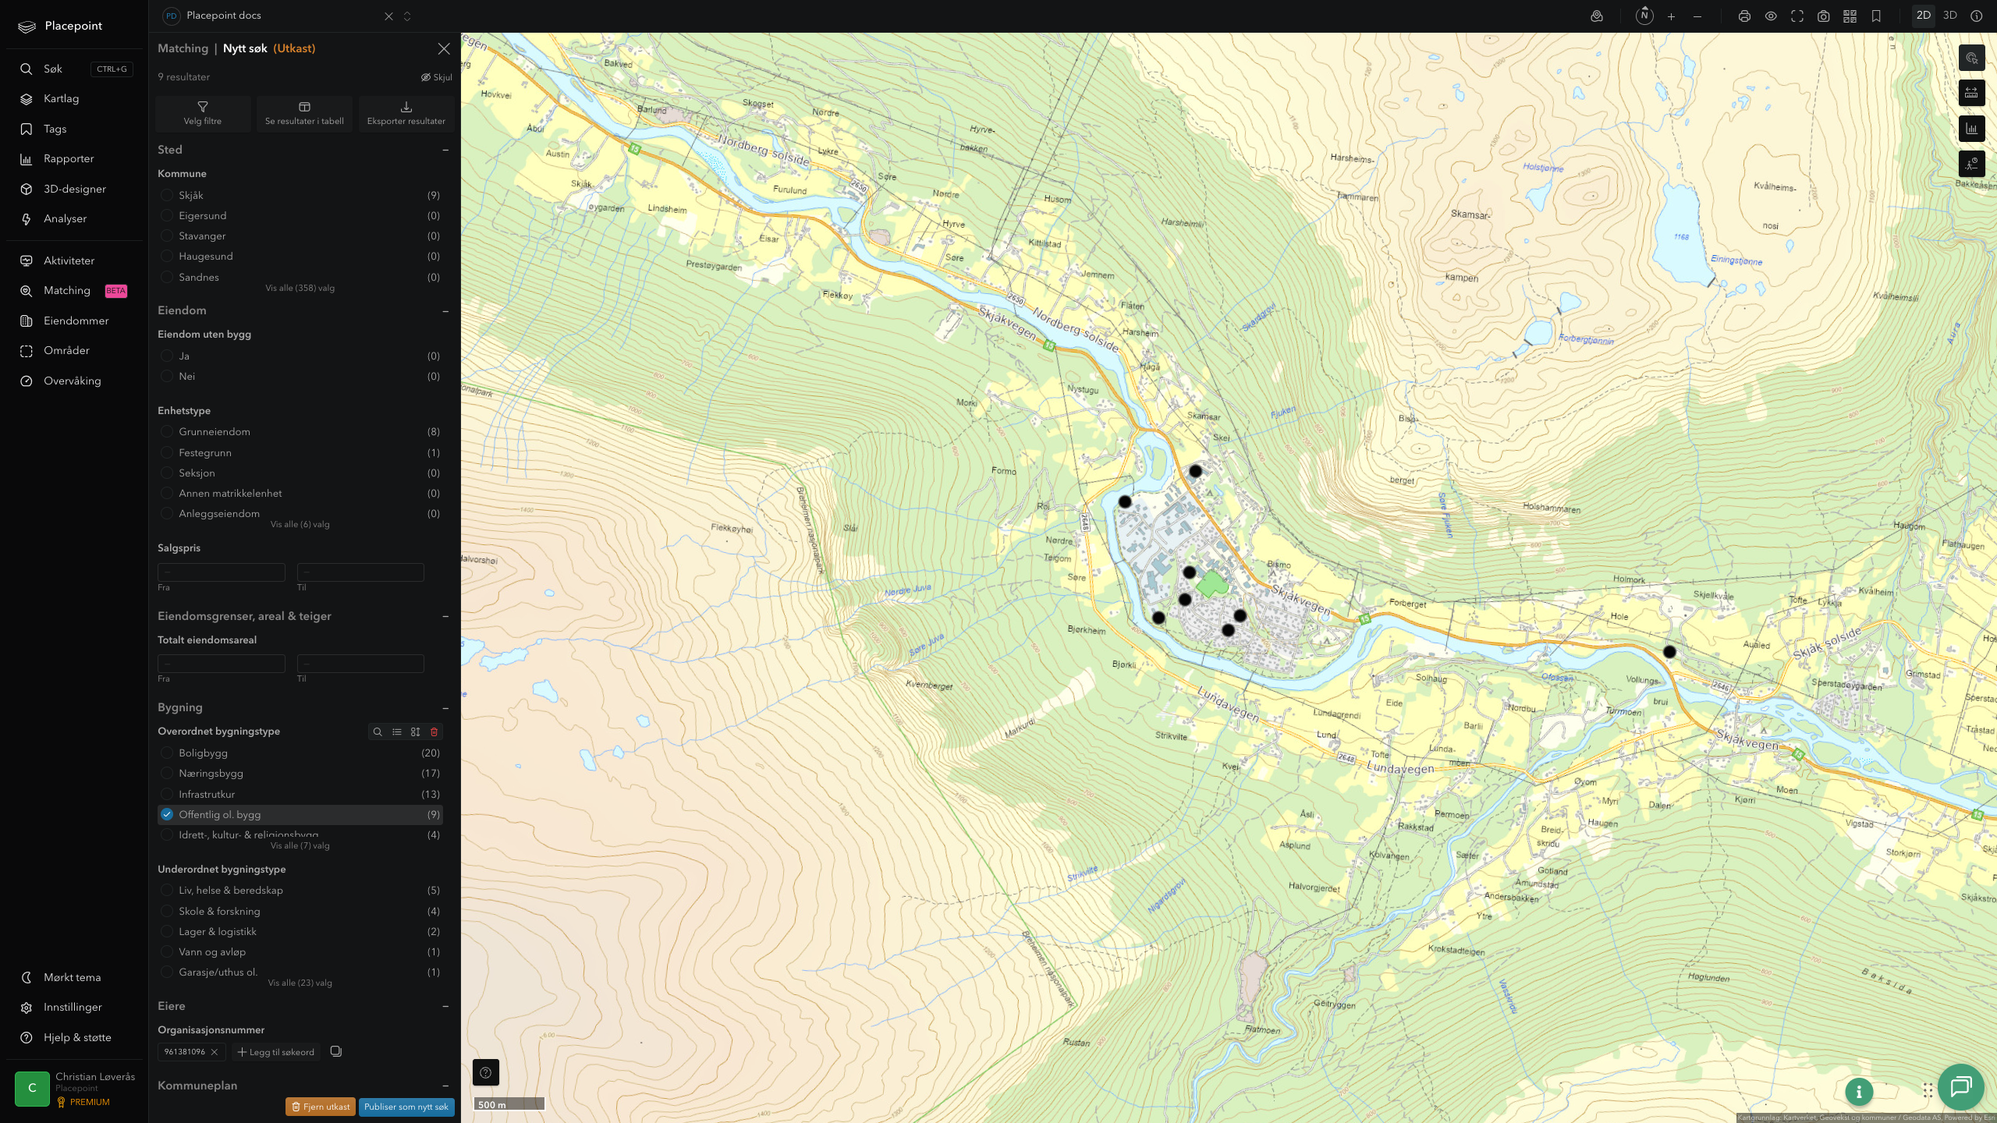Screen dimensions: 1997x1123
Task: Select Stavanger kommune option
Action: click(300, 236)
